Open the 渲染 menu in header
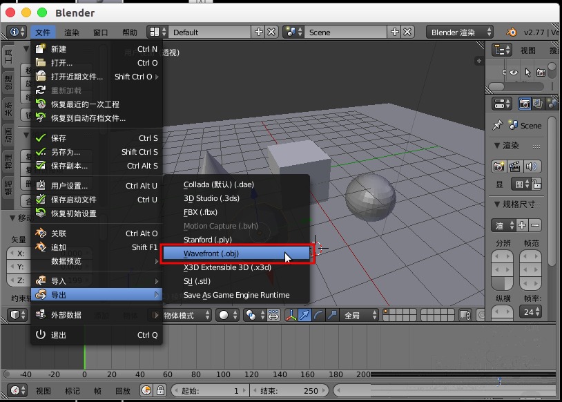Screen dimensions: 562x402 coord(71,32)
